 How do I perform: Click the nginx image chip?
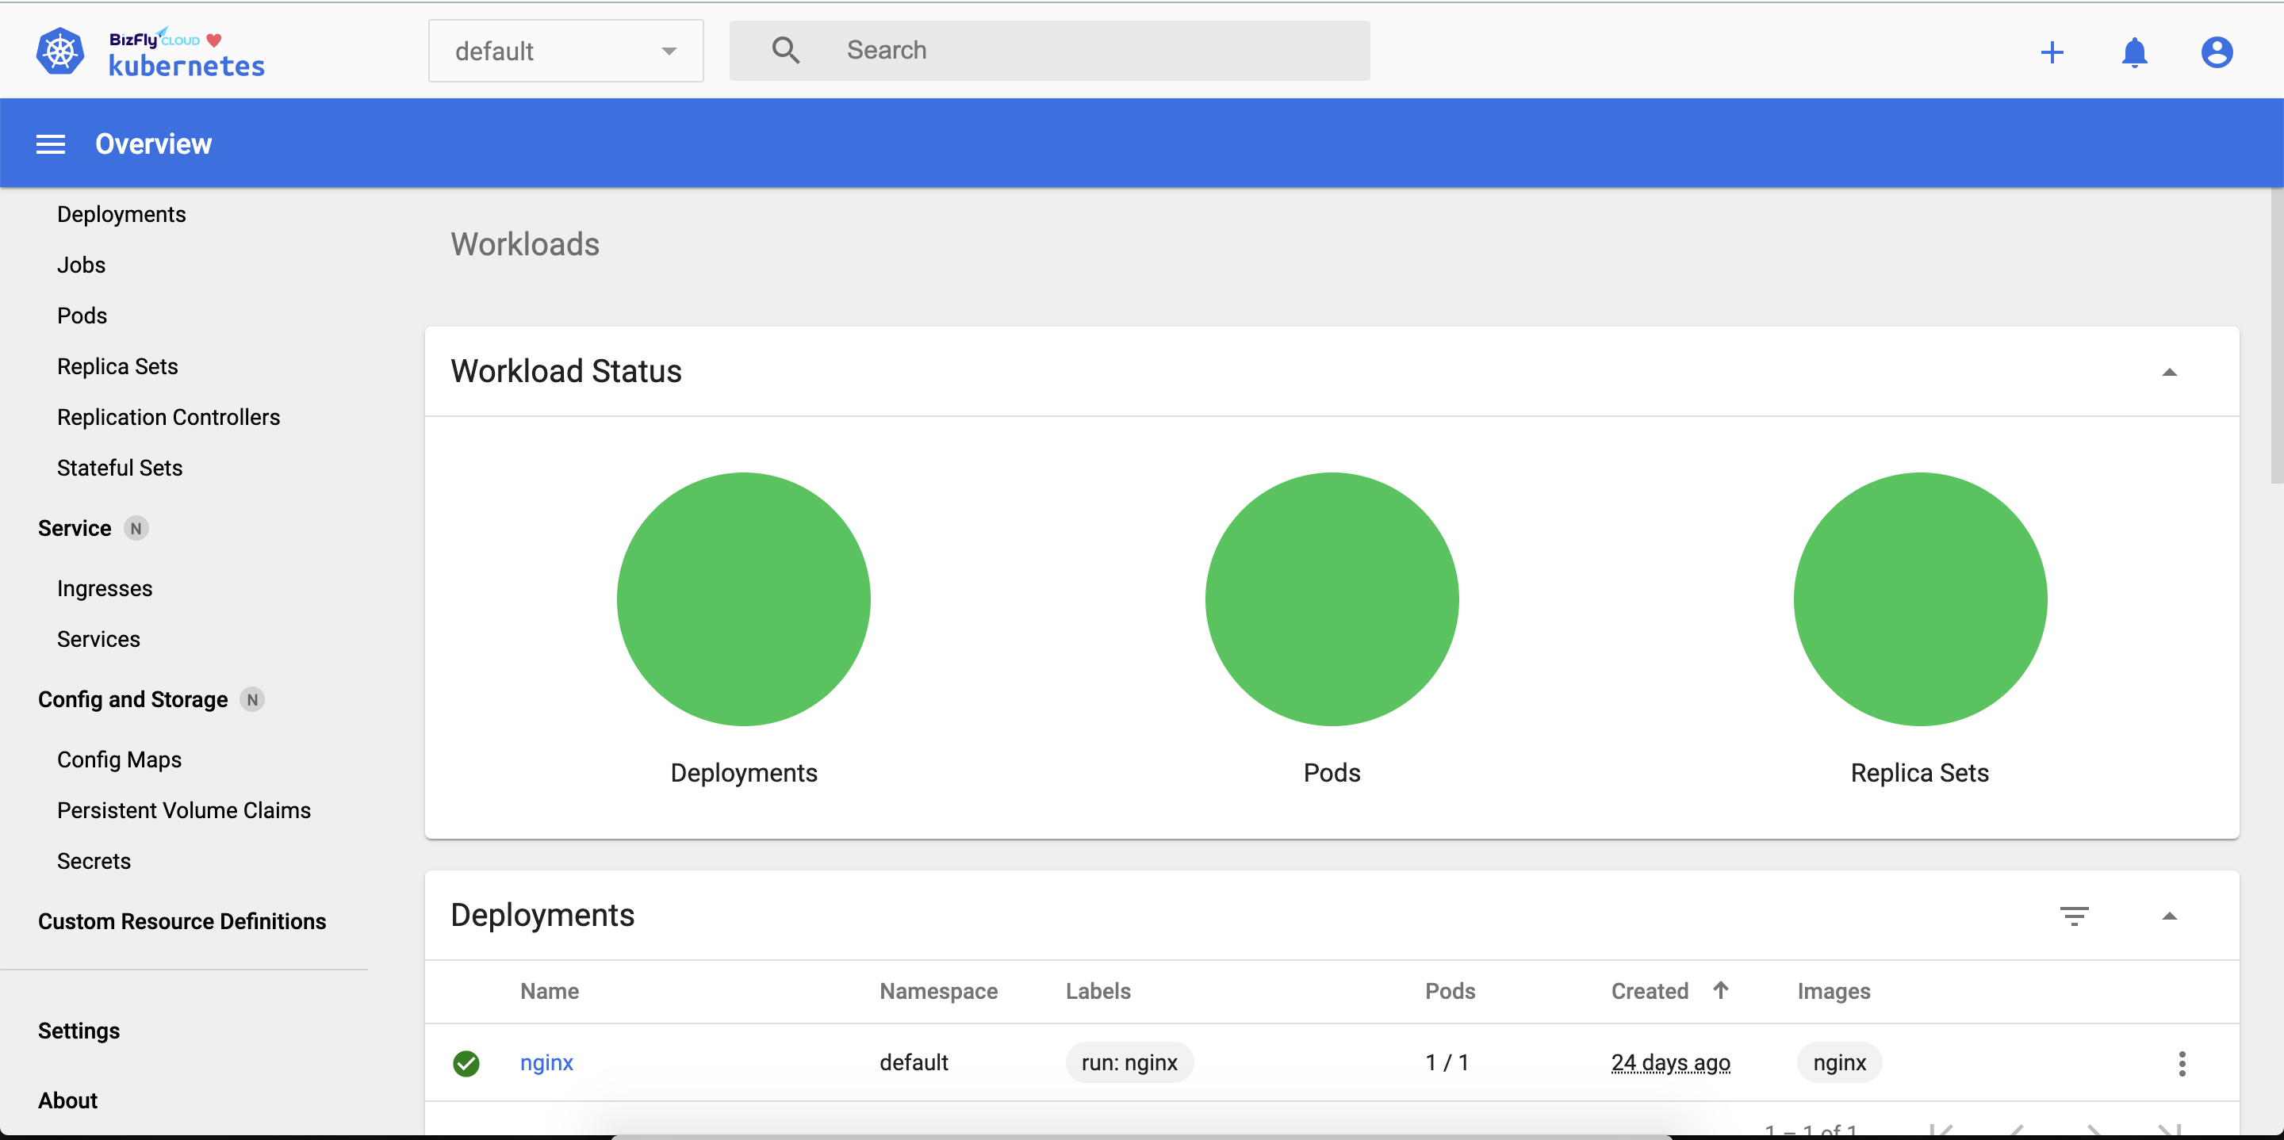1839,1063
